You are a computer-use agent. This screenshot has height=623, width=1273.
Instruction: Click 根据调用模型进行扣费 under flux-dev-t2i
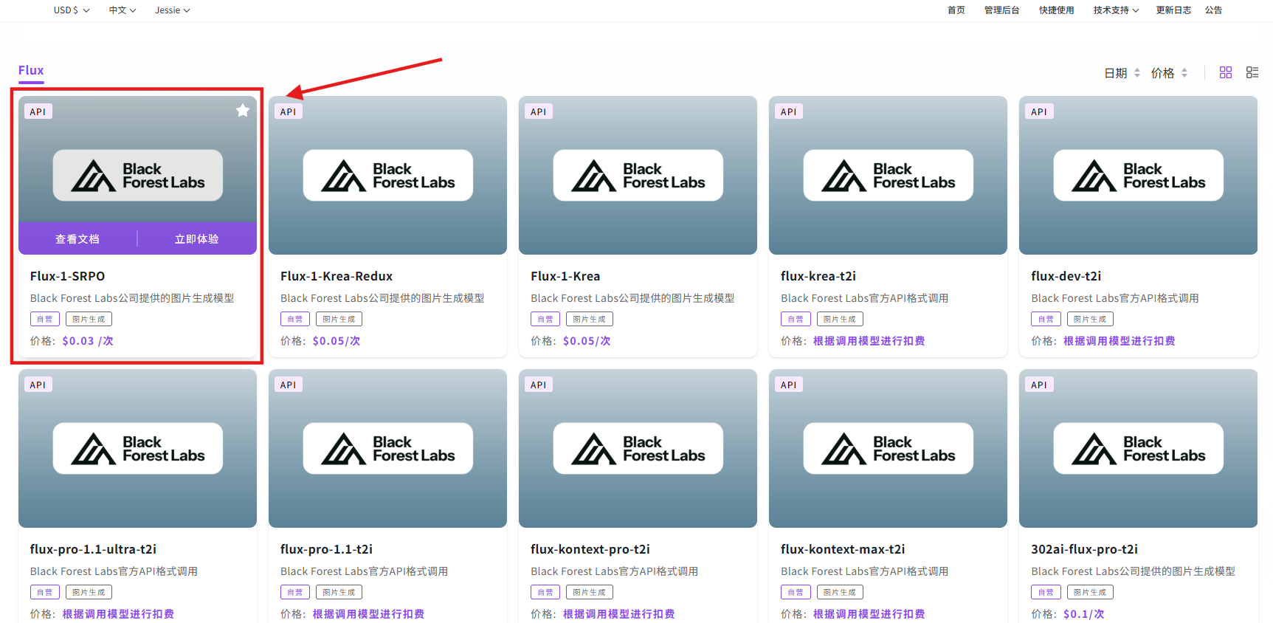pos(1119,341)
